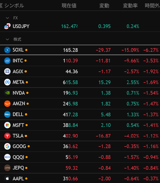Select the AAPL symbol name
Image resolution: width=160 pixels, height=183 pixels.
tap(18, 179)
